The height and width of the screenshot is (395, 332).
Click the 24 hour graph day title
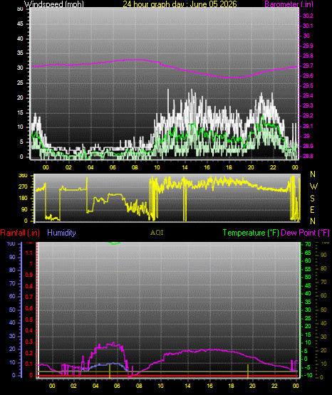180,4
